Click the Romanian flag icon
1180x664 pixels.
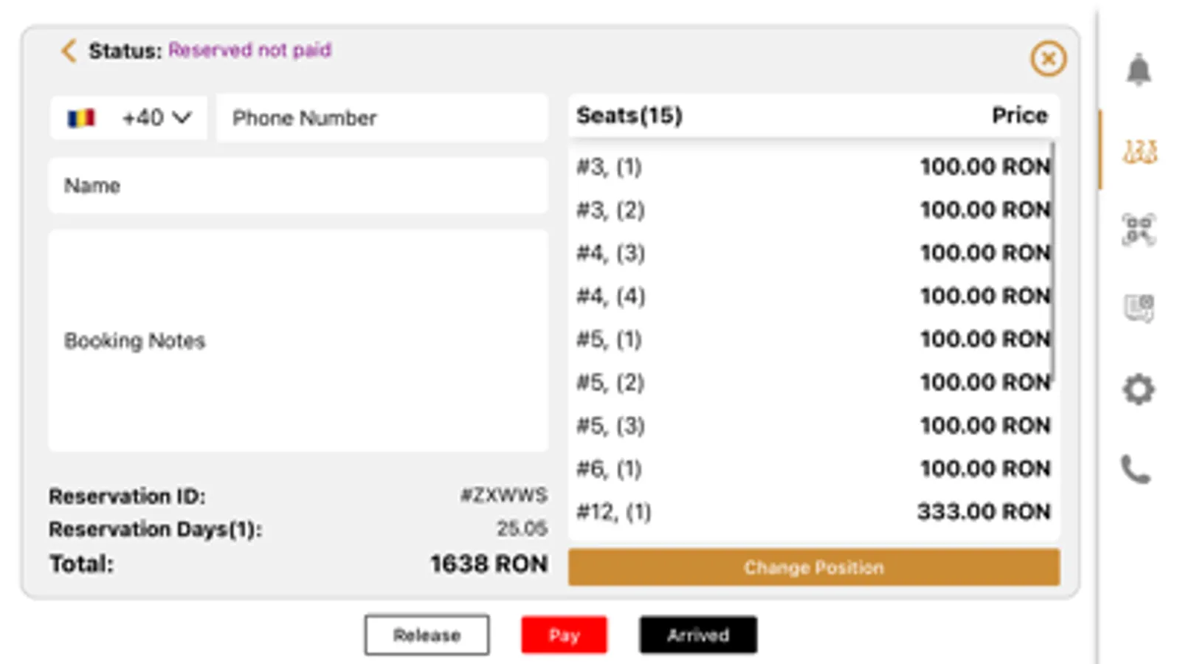point(81,118)
